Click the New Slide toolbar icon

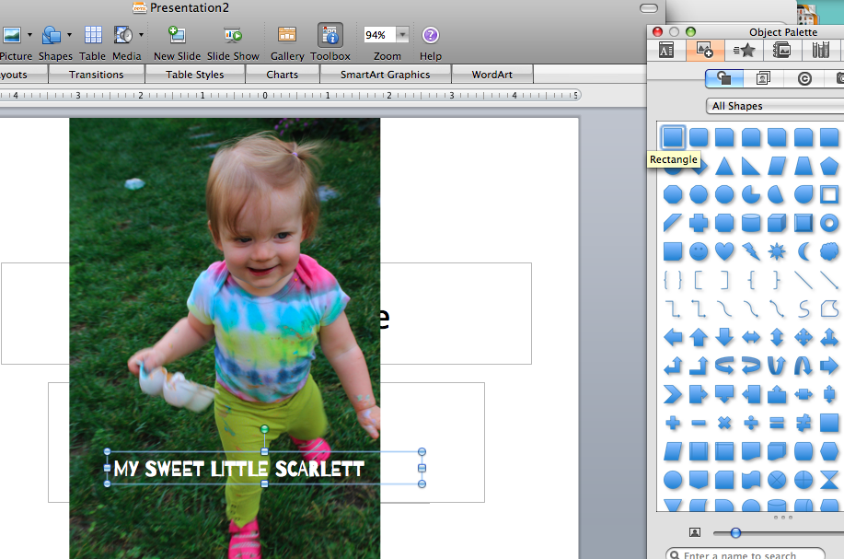[x=177, y=36]
